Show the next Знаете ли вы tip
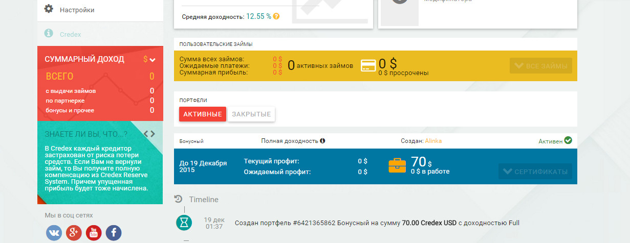The width and height of the screenshot is (630, 243). (153, 134)
